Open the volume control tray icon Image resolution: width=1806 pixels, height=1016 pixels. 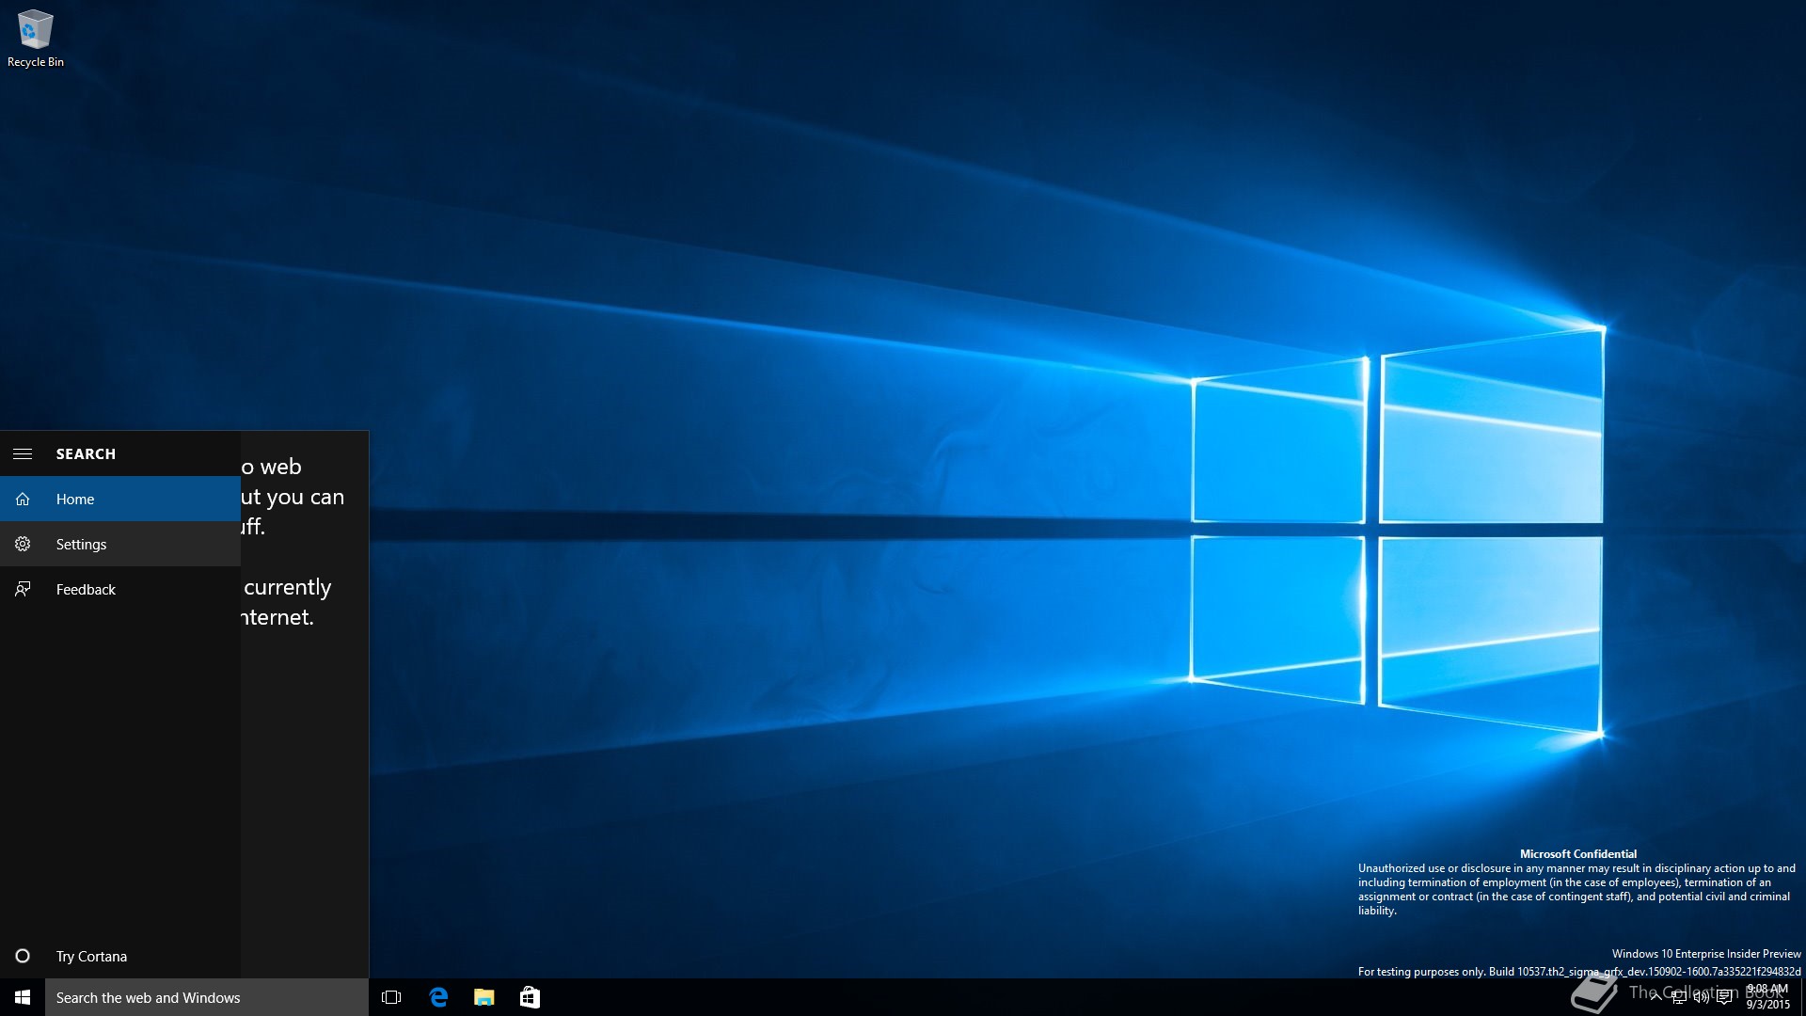pos(1702,997)
